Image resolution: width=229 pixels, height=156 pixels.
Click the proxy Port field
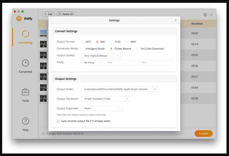click(155, 63)
